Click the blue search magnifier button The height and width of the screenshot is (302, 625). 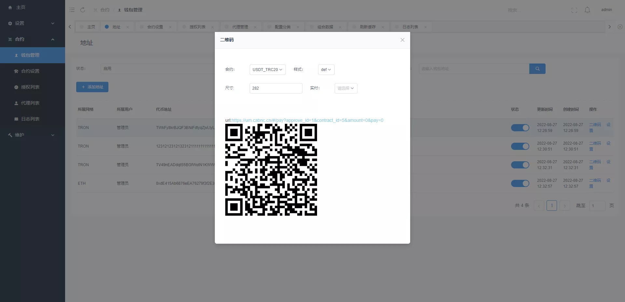click(x=537, y=69)
